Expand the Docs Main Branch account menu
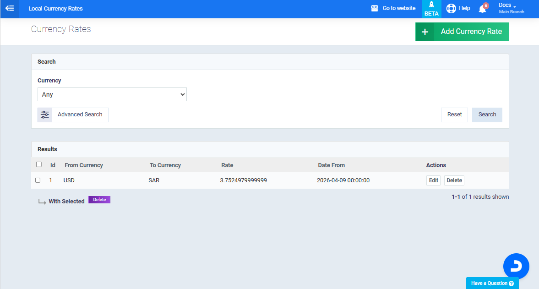The image size is (539, 289). point(511,8)
